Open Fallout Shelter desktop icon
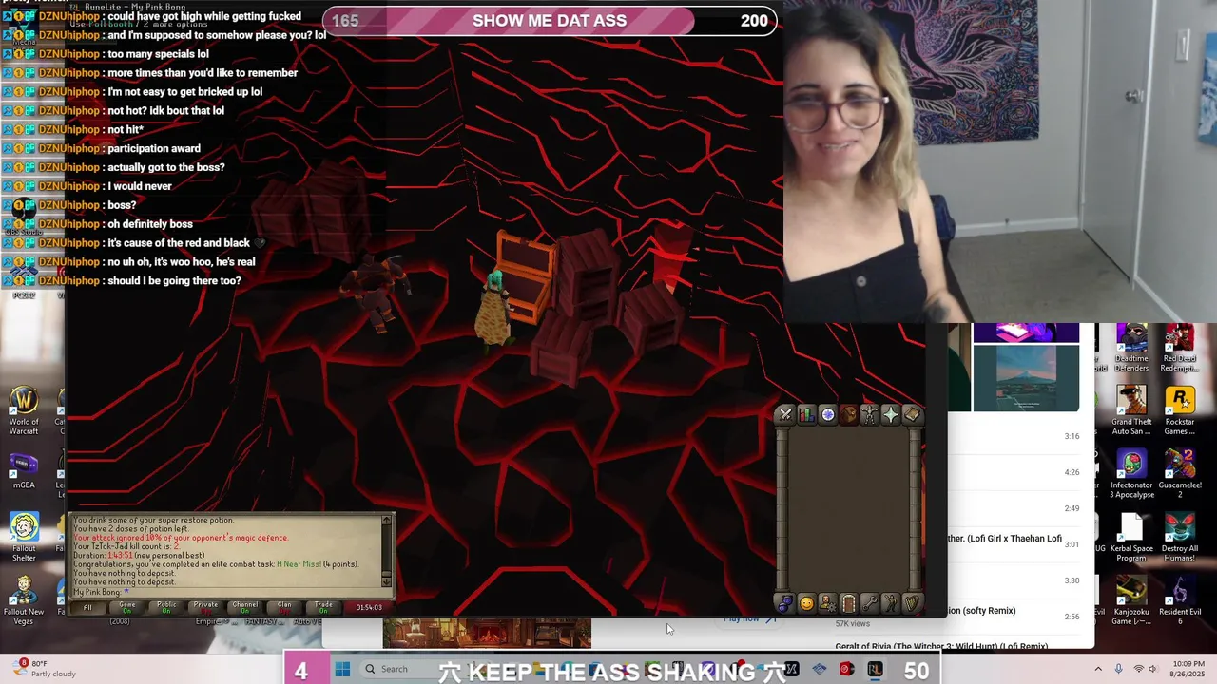 [24, 537]
